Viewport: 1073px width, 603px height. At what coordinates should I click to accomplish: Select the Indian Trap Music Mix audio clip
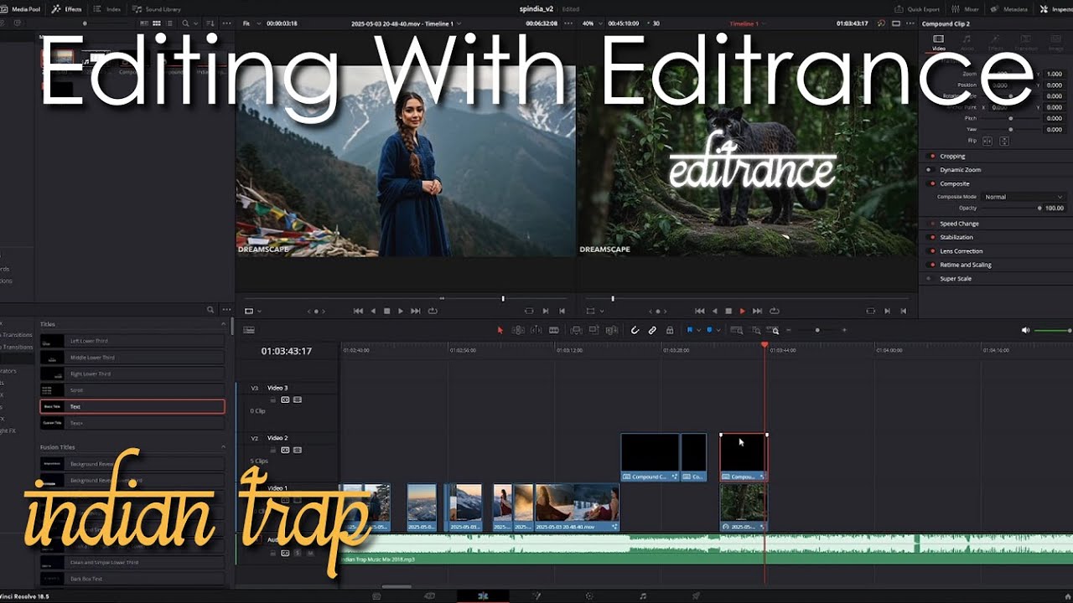click(706, 549)
